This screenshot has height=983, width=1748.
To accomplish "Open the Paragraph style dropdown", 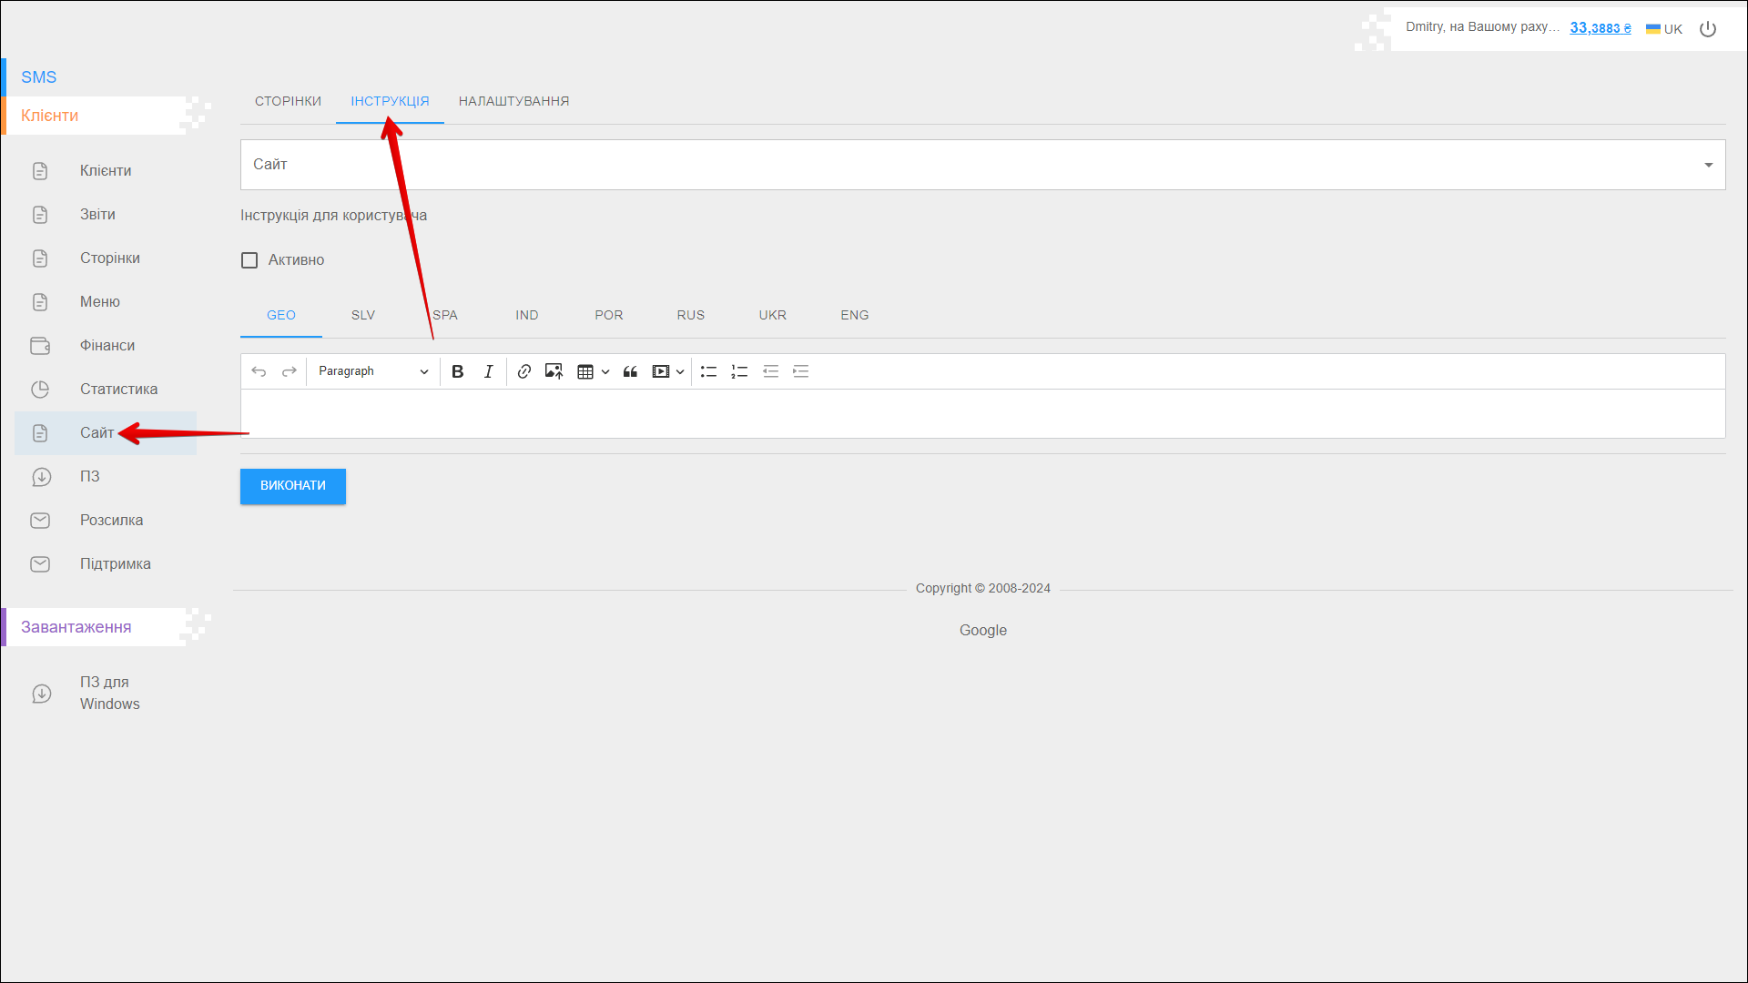I will coord(373,371).
